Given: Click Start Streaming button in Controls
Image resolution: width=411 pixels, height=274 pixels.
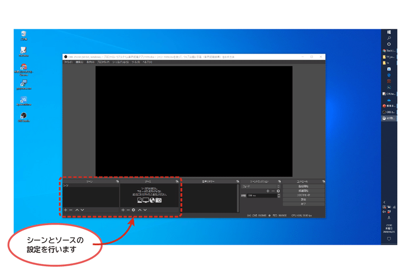Looking at the screenshot, I should pyautogui.click(x=304, y=186).
